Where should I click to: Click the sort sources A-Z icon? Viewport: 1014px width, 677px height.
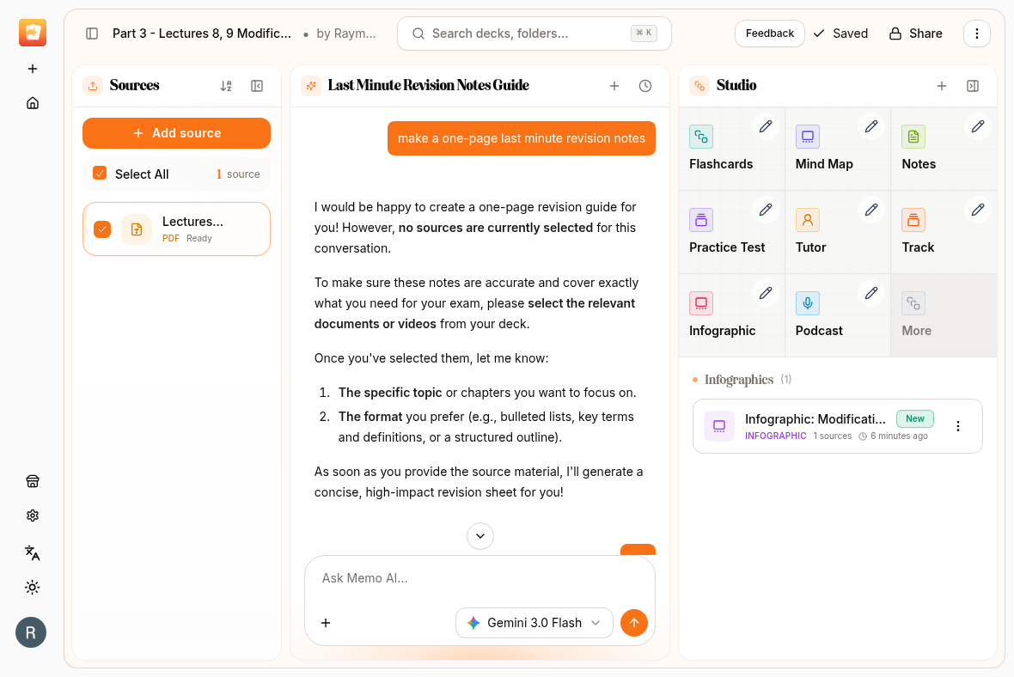[226, 86]
